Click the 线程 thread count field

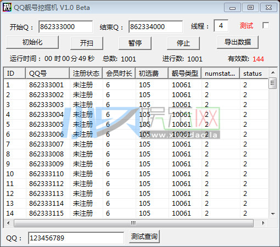221,26
